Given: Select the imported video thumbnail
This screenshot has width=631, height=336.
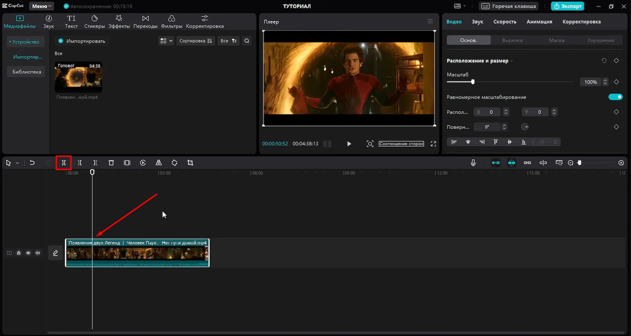Looking at the screenshot, I should pyautogui.click(x=78, y=77).
